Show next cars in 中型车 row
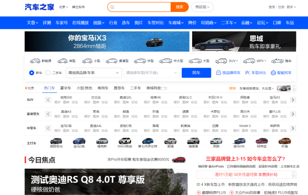This screenshot has height=195, width=308. tap(293, 128)
